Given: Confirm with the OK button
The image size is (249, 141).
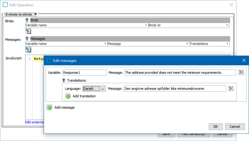Looking at the screenshot, I should point(215,127).
